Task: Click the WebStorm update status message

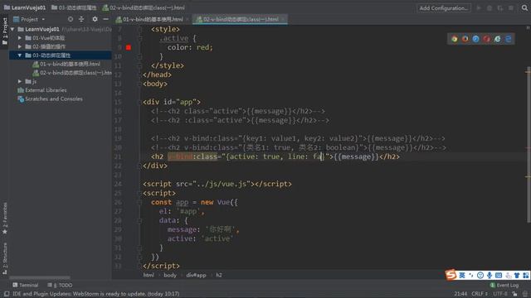Action: point(96,294)
